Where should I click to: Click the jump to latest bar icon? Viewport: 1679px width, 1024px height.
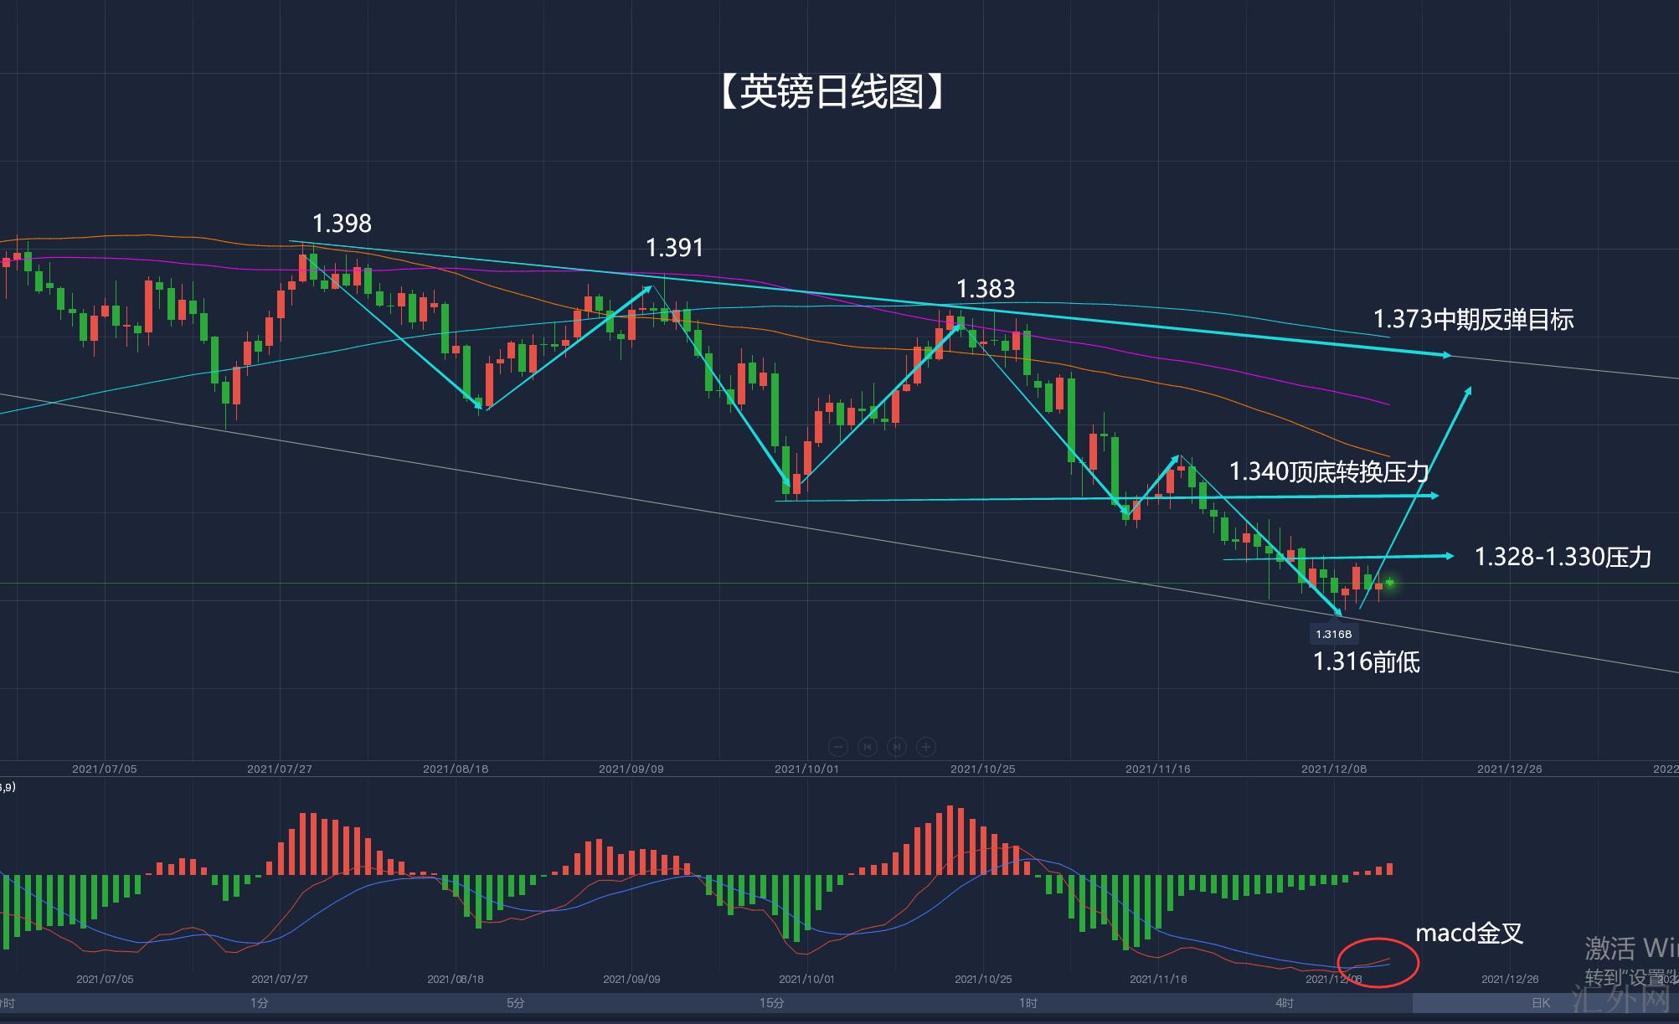coord(897,747)
